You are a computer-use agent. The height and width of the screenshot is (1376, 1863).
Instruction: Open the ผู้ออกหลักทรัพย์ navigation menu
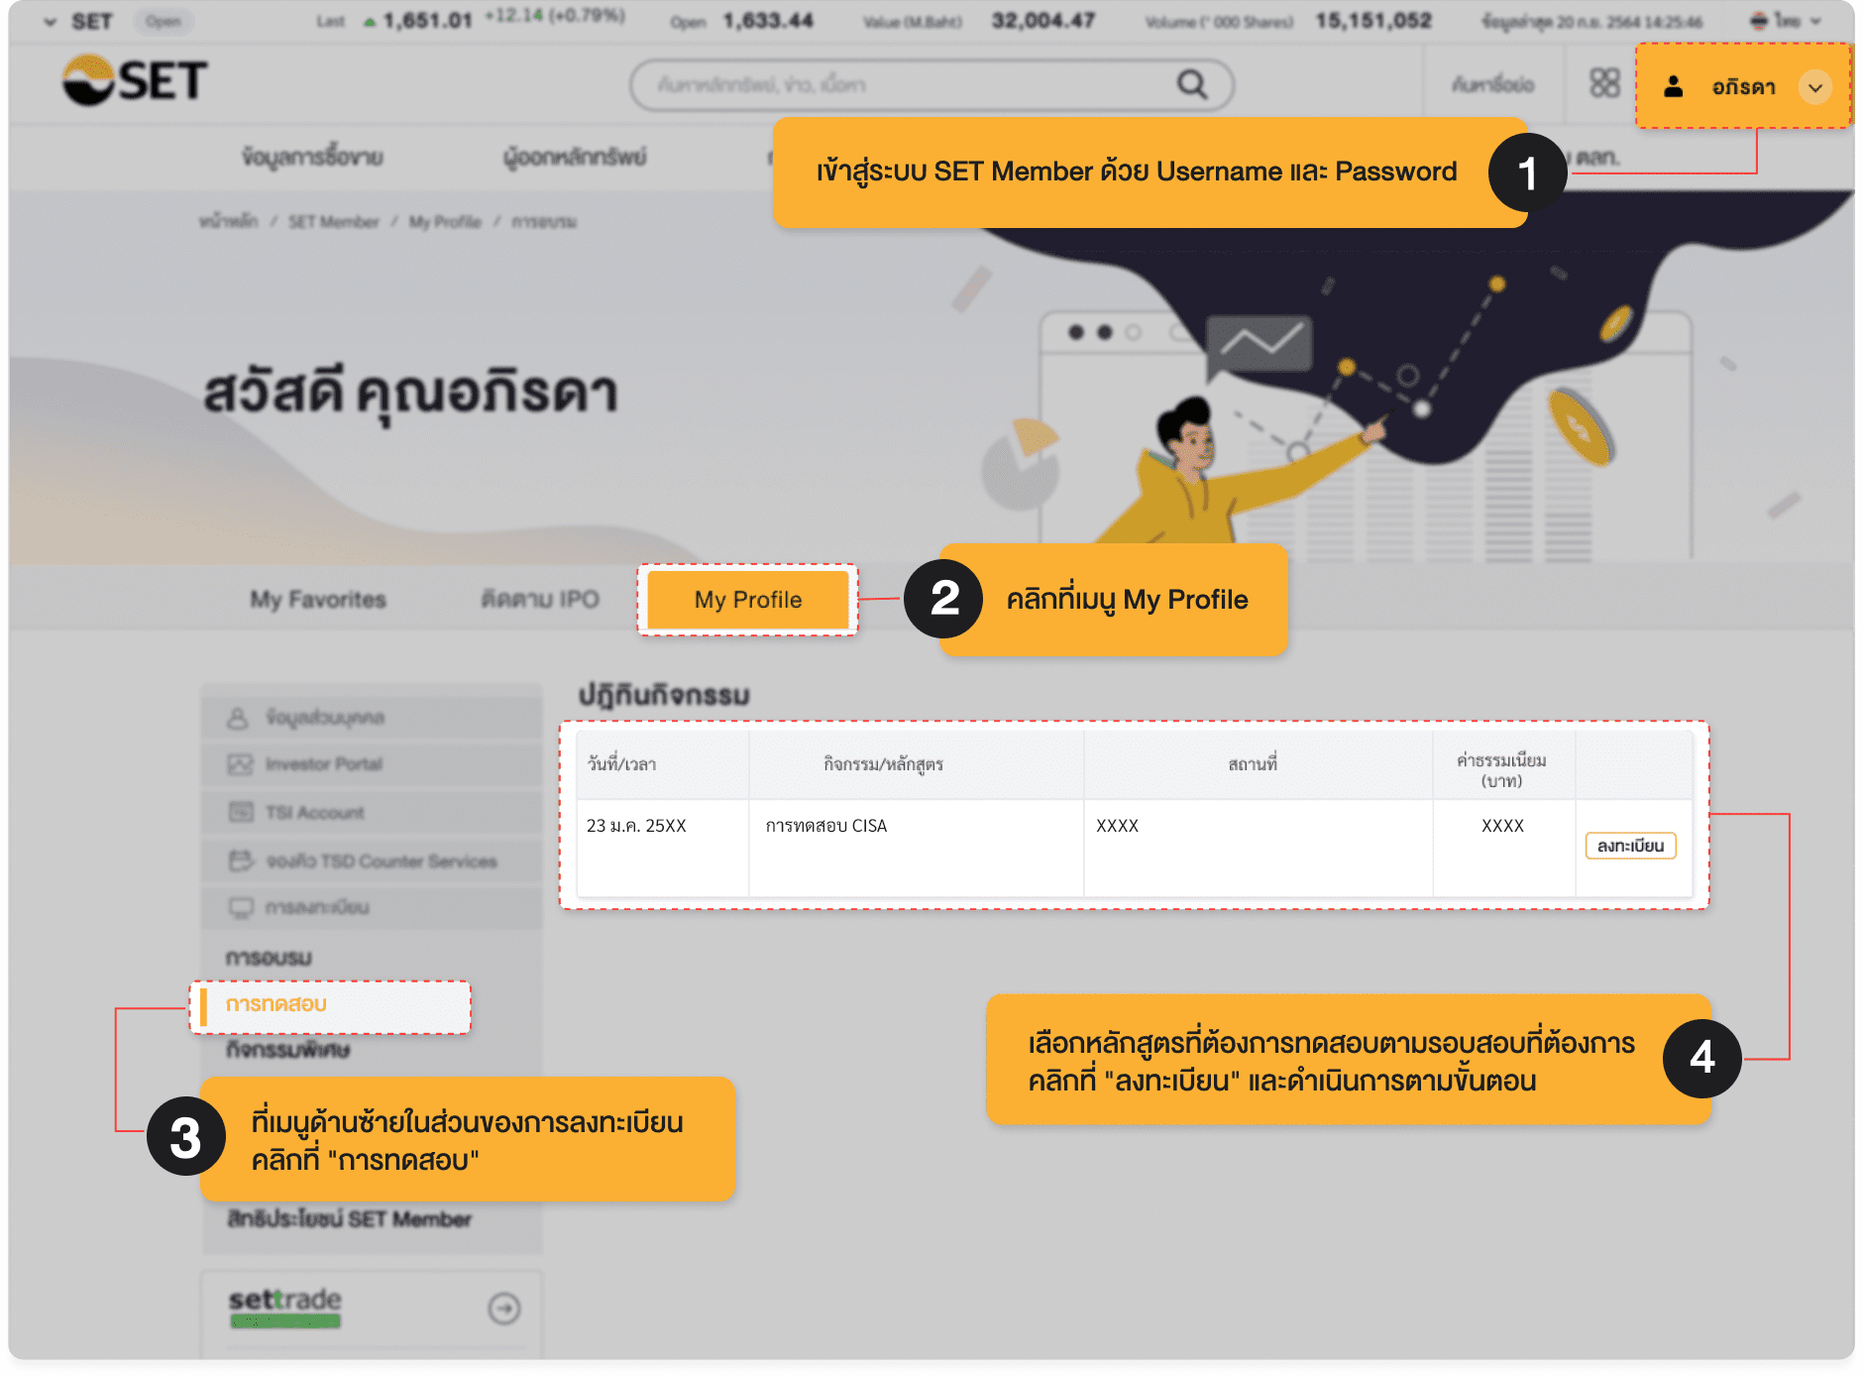575,157
